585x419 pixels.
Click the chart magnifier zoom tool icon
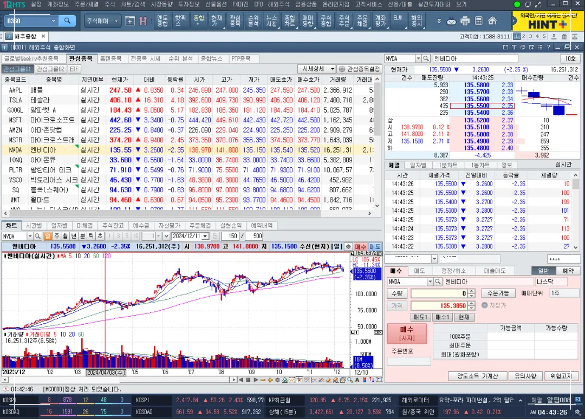[350, 380]
